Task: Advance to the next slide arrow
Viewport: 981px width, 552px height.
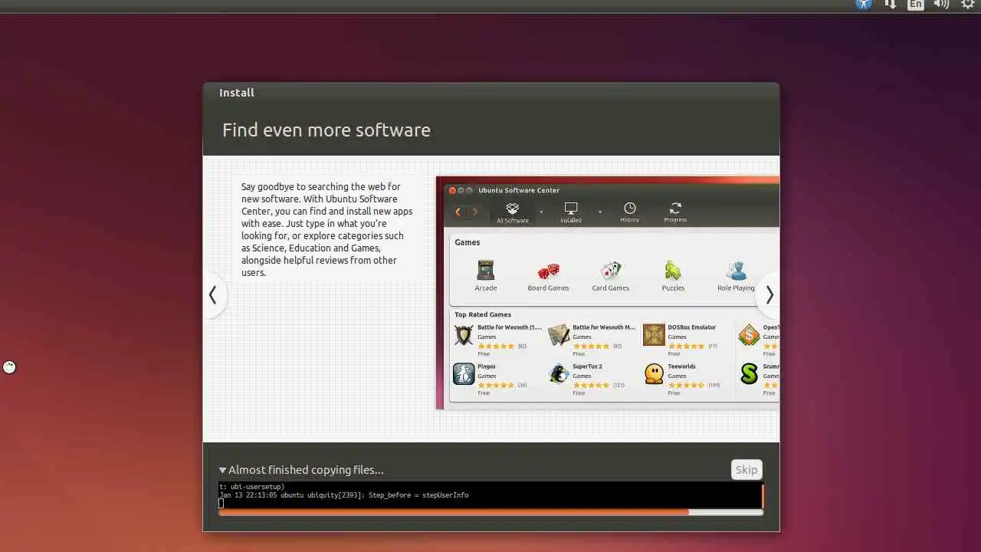Action: click(769, 295)
